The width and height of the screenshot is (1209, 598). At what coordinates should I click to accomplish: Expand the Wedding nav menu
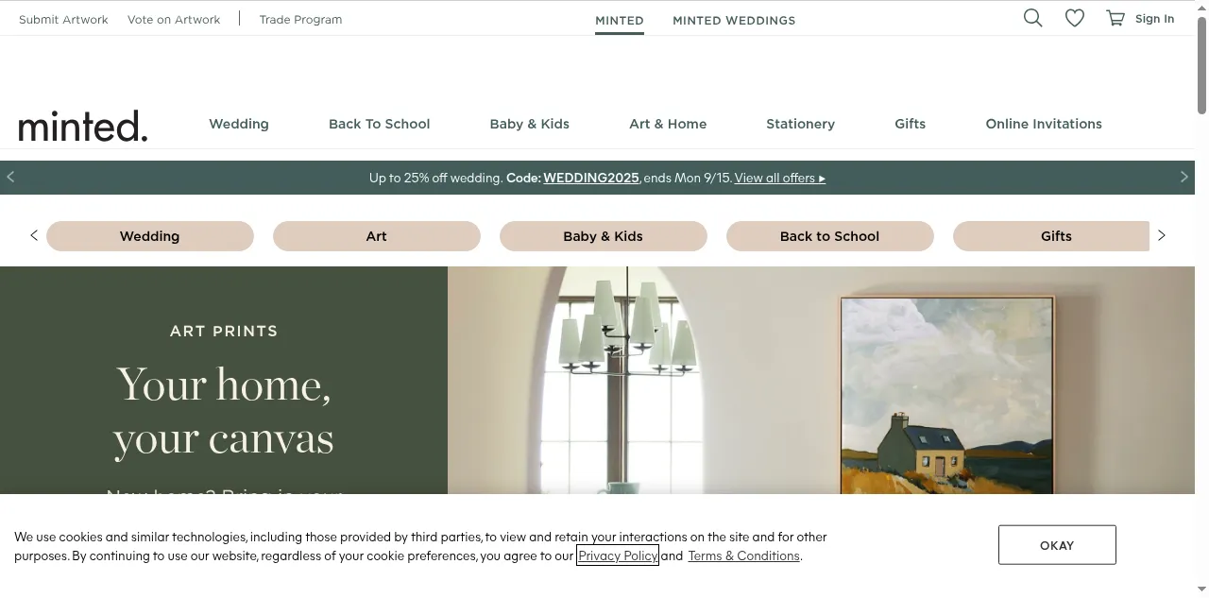click(239, 124)
